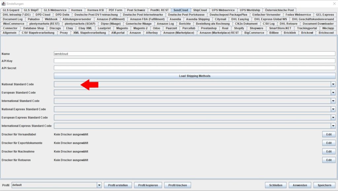Open the CSV Log tab
The width and height of the screenshot is (338, 191).
coord(269,24)
